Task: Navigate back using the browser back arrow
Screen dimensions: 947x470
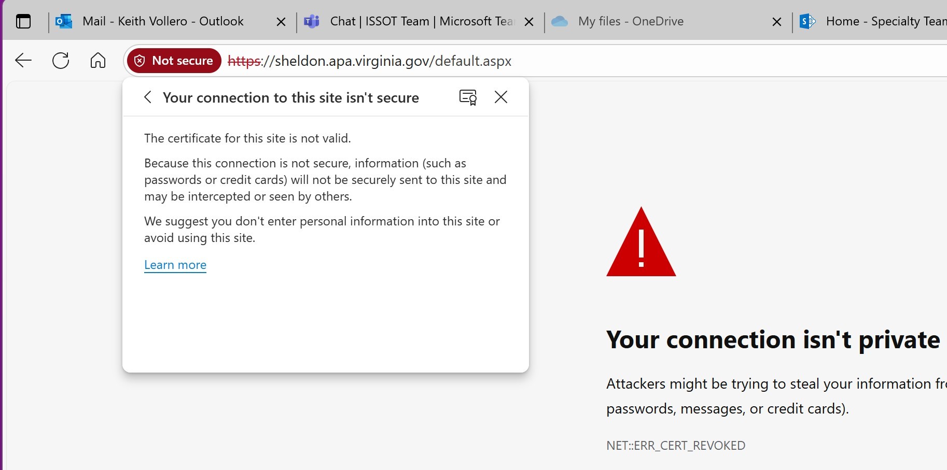Action: (23, 61)
